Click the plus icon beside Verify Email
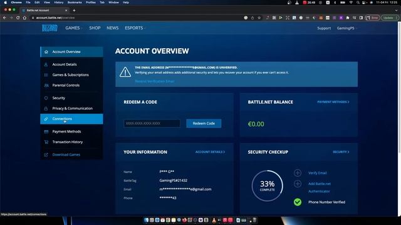The width and height of the screenshot is (401, 225). tap(298, 173)
